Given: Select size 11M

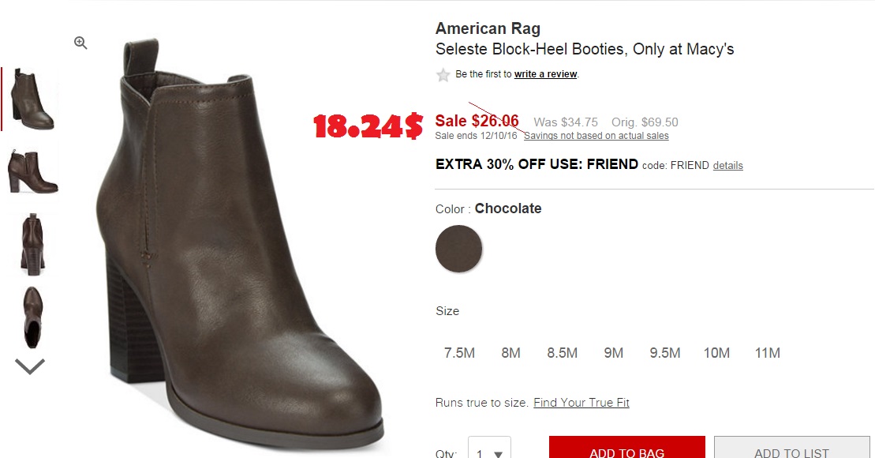Looking at the screenshot, I should (767, 353).
